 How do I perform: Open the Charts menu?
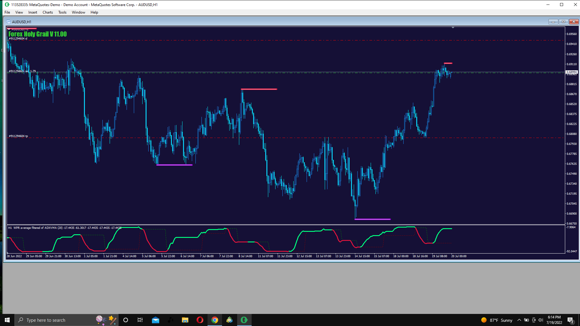coord(47,12)
